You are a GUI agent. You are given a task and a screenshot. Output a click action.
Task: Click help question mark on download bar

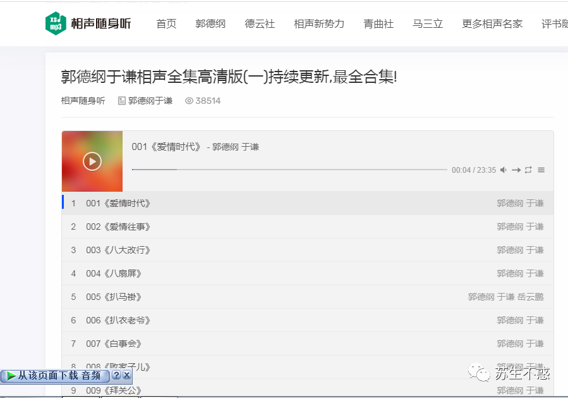click(x=116, y=375)
